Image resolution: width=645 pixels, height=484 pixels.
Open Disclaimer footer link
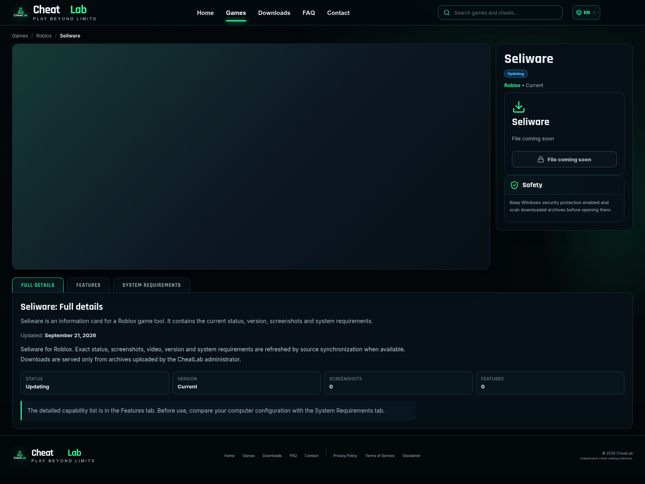pyautogui.click(x=411, y=456)
